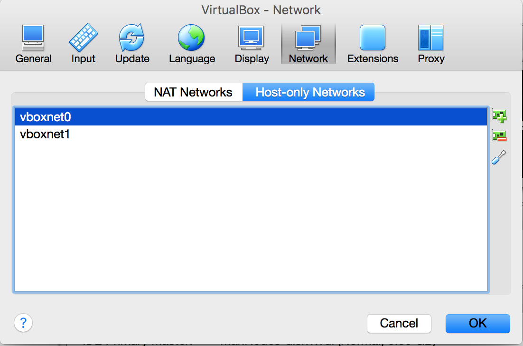Add a new host-only network
Image resolution: width=523 pixels, height=346 pixels.
click(499, 116)
